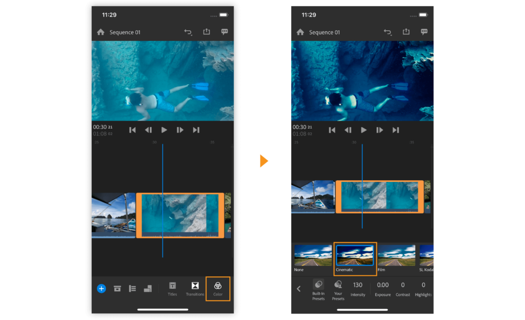Image resolution: width=525 pixels, height=320 pixels.
Task: Tap the swimmer video preview in main edit screen
Action: coord(163,81)
